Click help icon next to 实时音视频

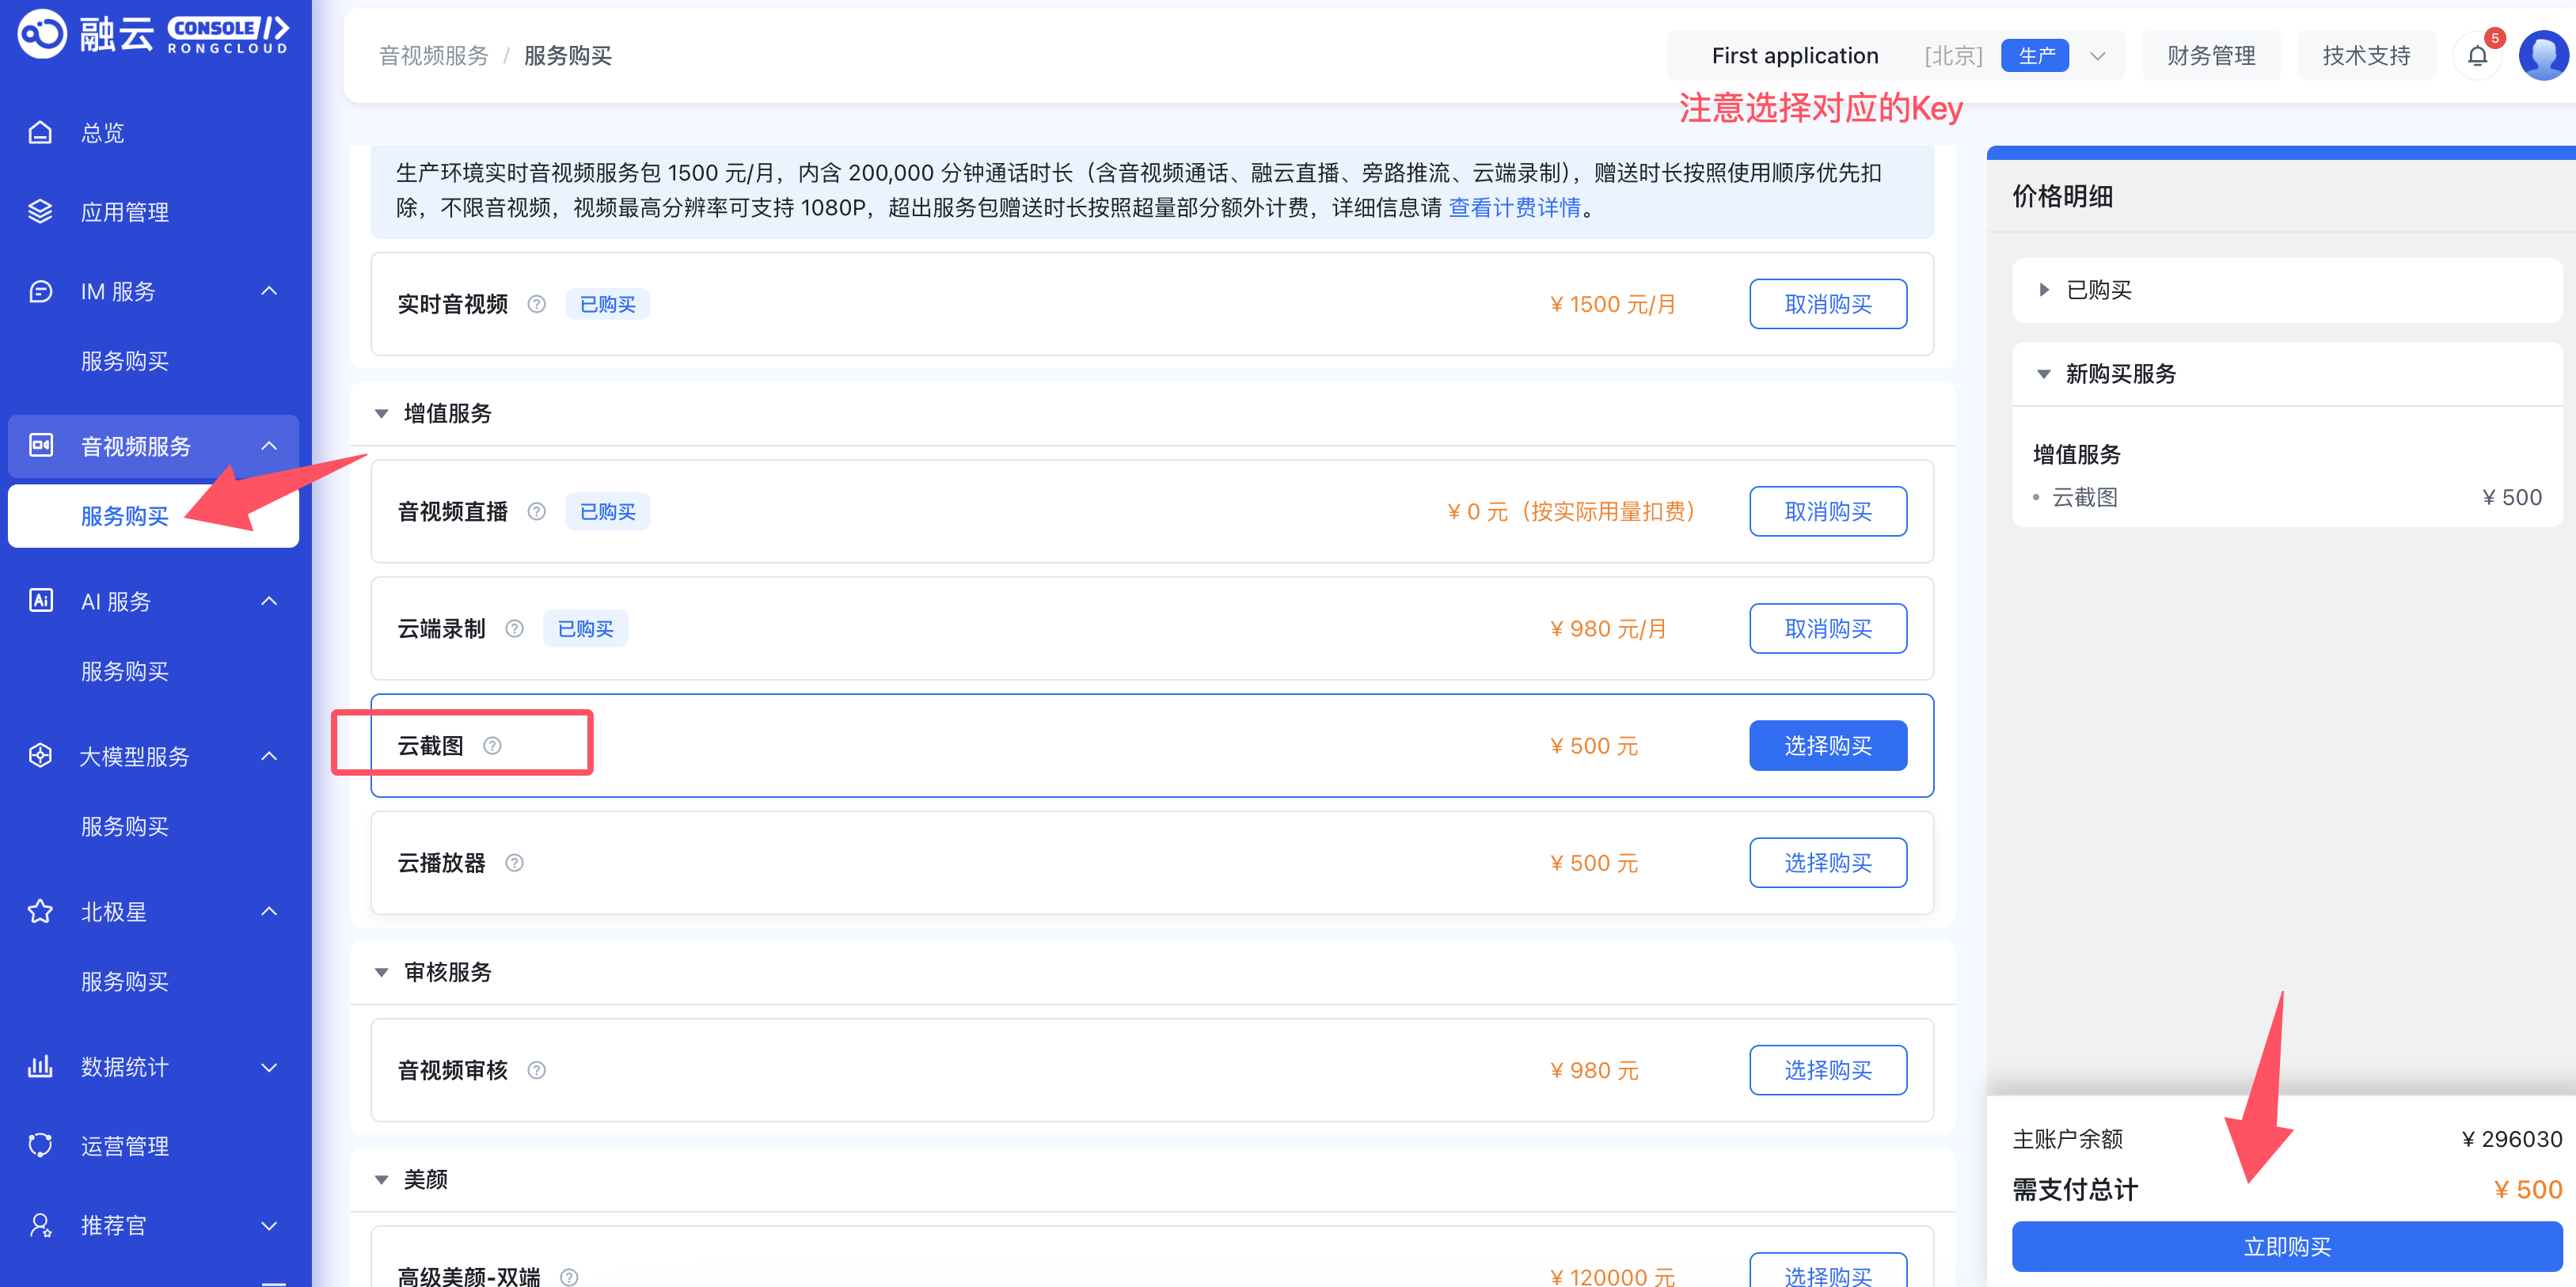tap(537, 304)
